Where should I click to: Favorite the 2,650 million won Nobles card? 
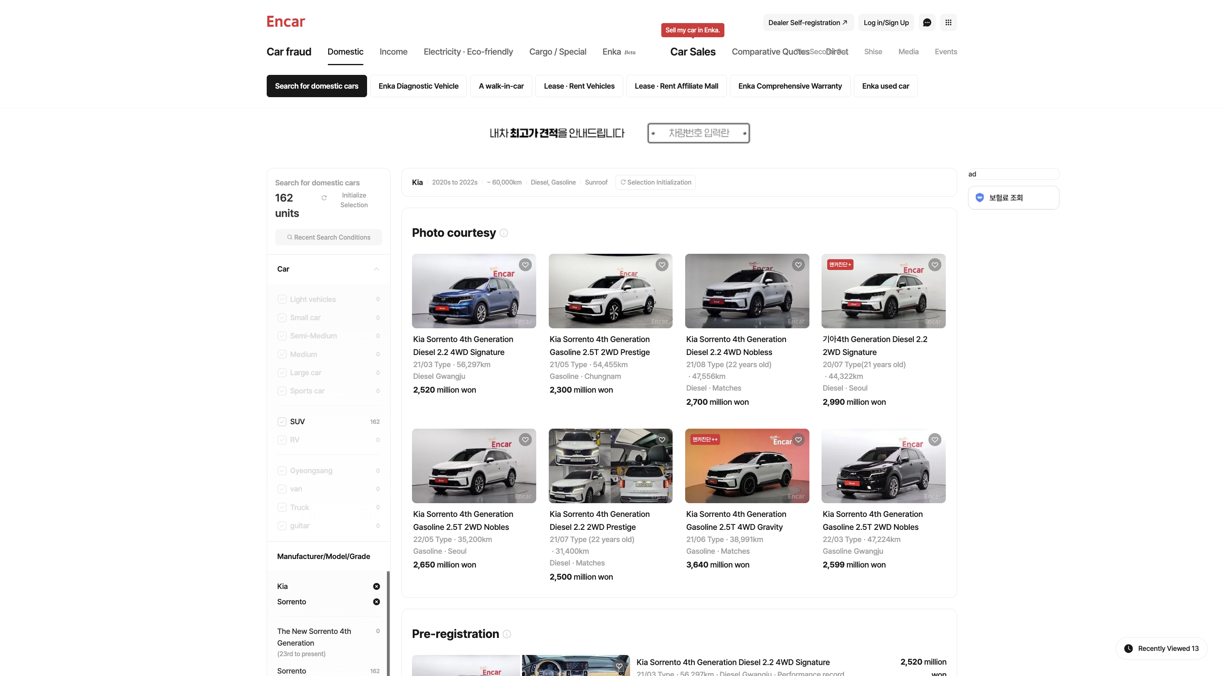coord(525,440)
